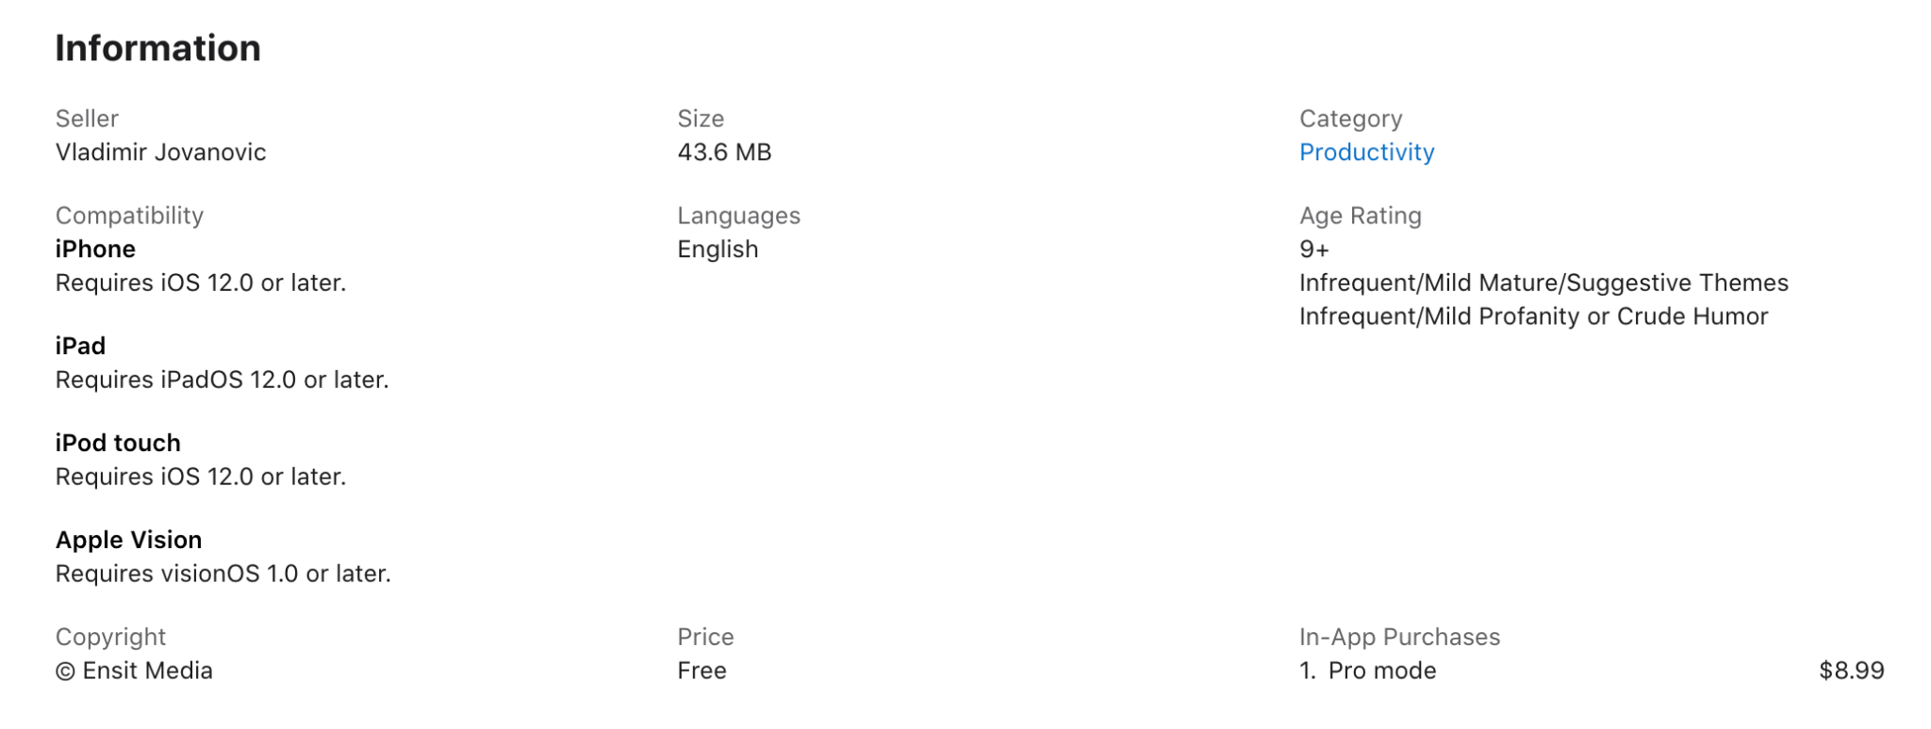Click the Pro mode in-app purchase

pyautogui.click(x=1381, y=671)
